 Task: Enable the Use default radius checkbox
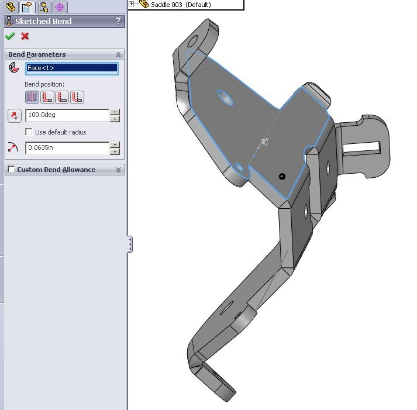29,132
